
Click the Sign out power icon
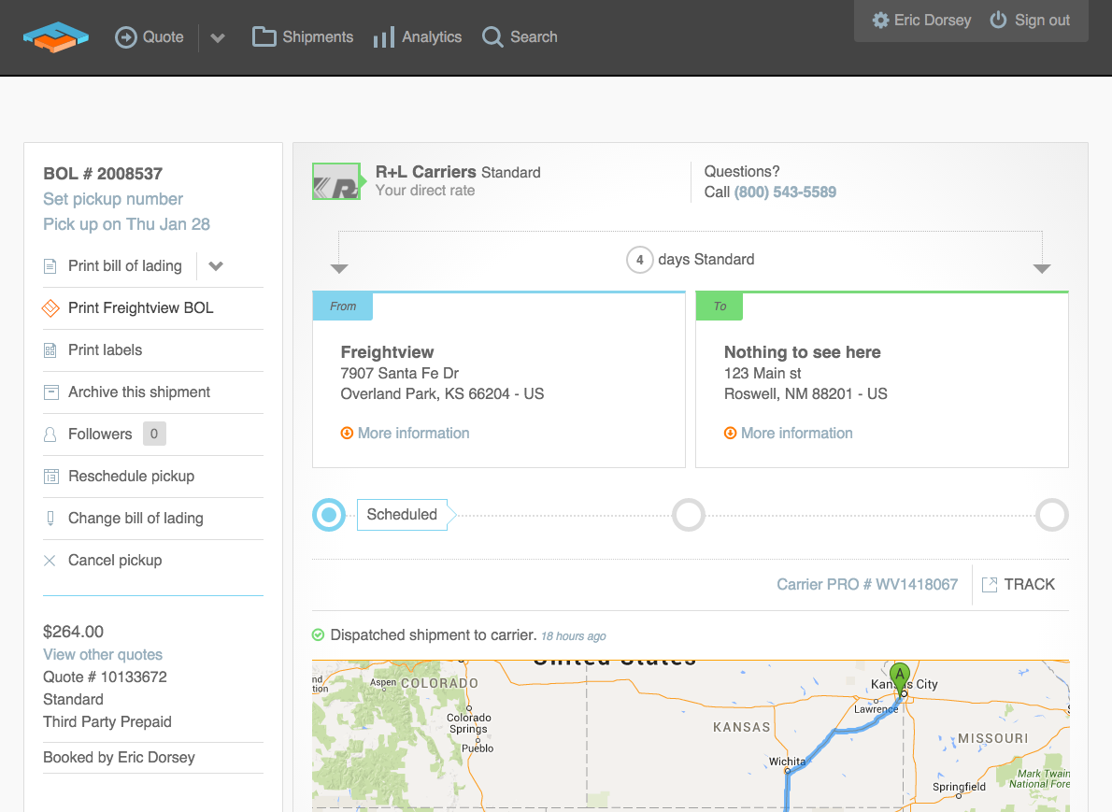[x=998, y=20]
